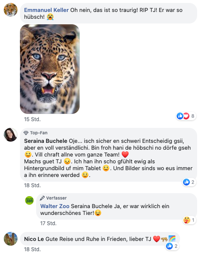Open Nico Le's profile avatar

pos(11,239)
